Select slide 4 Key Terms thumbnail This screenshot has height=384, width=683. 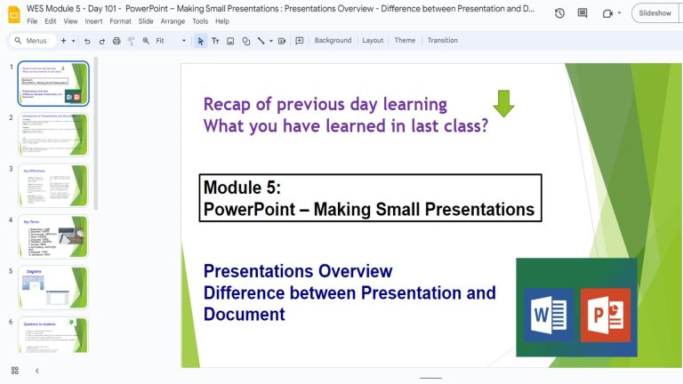(53, 236)
